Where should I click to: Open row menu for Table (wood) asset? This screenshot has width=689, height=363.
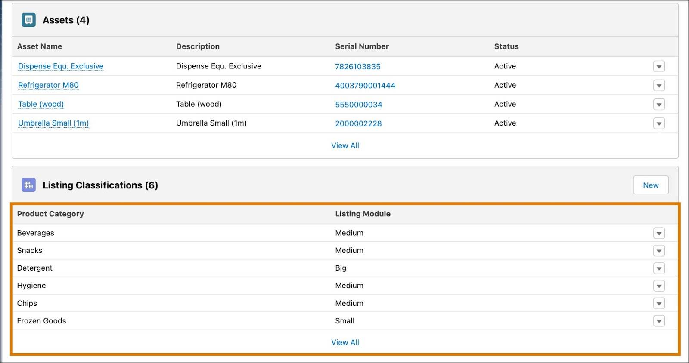(x=659, y=104)
